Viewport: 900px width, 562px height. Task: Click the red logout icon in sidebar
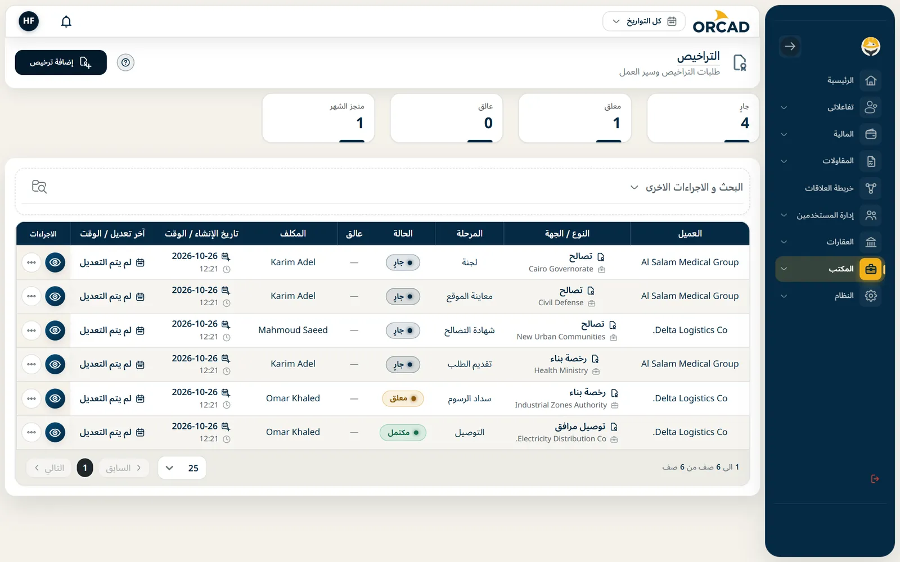875,479
